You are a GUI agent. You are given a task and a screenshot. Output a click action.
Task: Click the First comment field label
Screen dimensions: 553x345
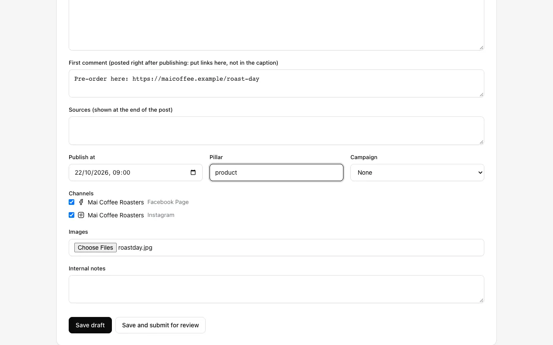(x=173, y=63)
